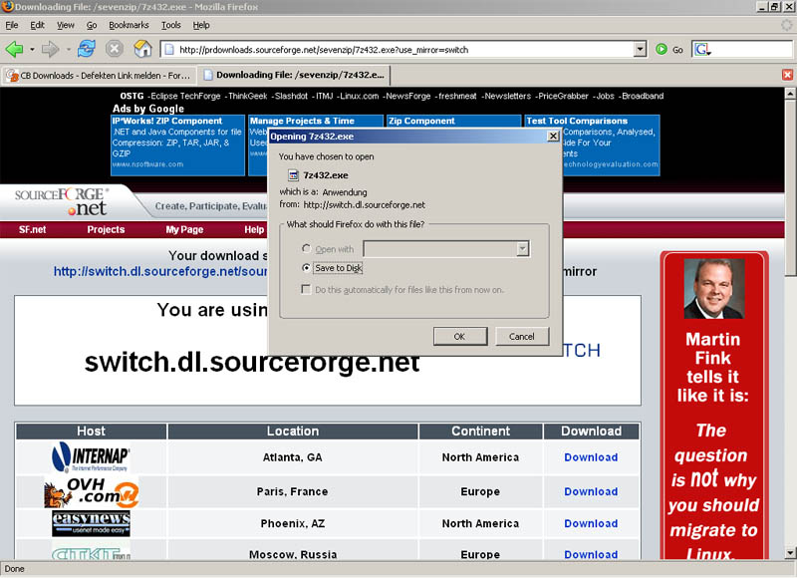
Task: Switch to the Downloading File tab
Action: point(294,75)
